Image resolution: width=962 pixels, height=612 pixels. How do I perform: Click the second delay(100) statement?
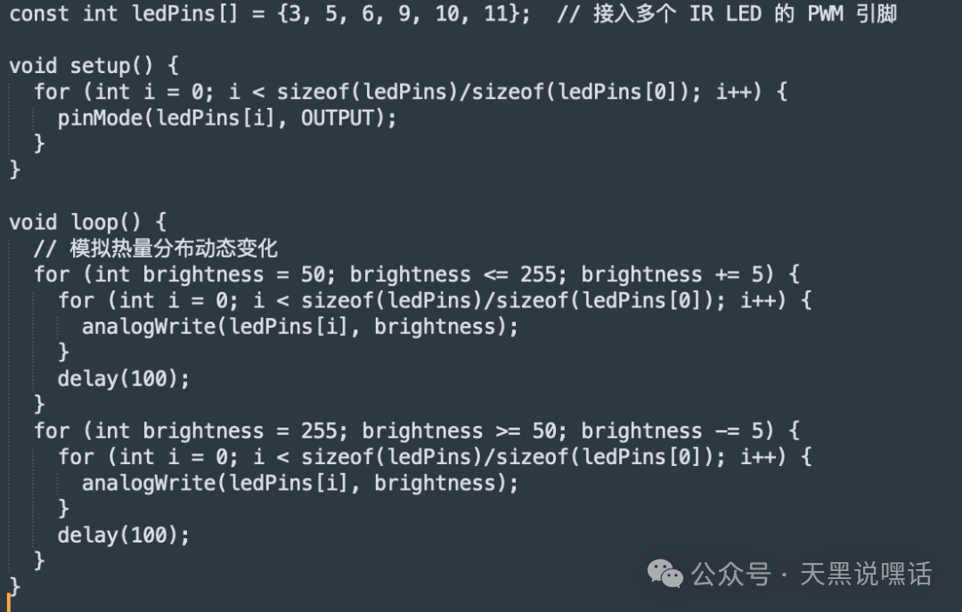[x=124, y=535]
